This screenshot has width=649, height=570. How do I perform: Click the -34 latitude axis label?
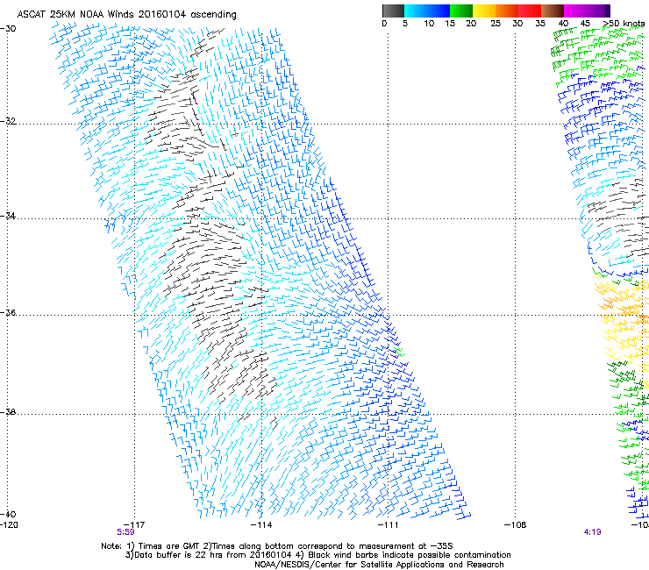(8, 216)
